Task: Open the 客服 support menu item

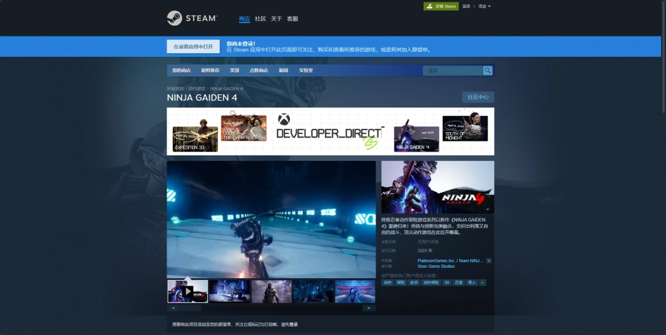Action: 292,19
